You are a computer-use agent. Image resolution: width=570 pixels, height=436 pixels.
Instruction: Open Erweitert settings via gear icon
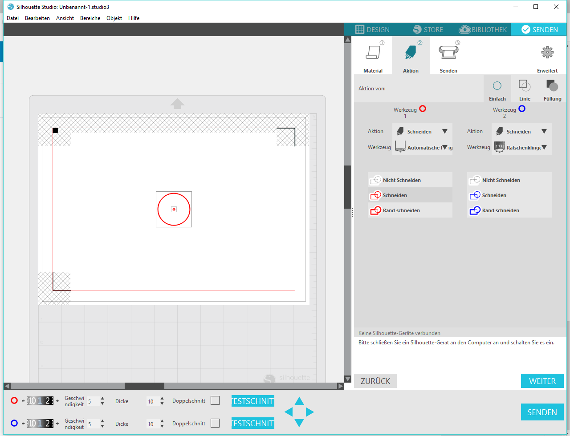(547, 52)
